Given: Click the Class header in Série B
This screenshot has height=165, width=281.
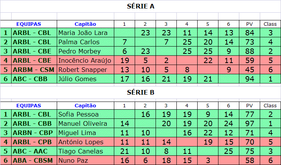Looking at the screenshot, I should point(270,105).
